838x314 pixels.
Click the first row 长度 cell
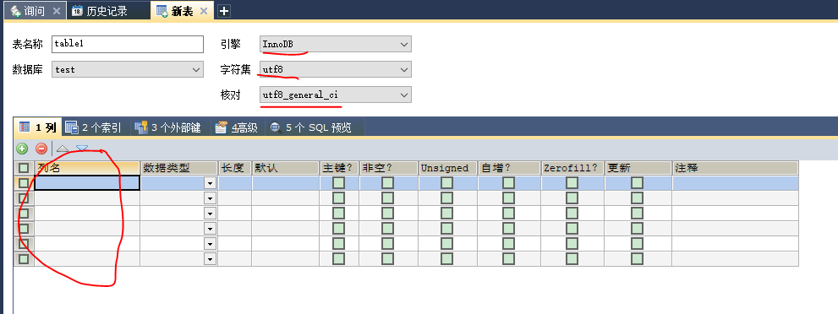(x=235, y=183)
